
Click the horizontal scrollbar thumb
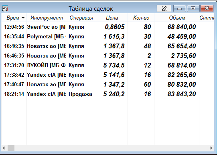(11, 148)
